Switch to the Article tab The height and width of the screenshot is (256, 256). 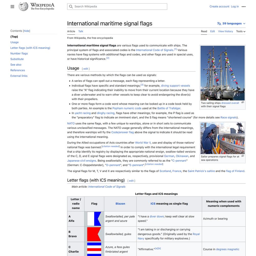click(x=71, y=31)
